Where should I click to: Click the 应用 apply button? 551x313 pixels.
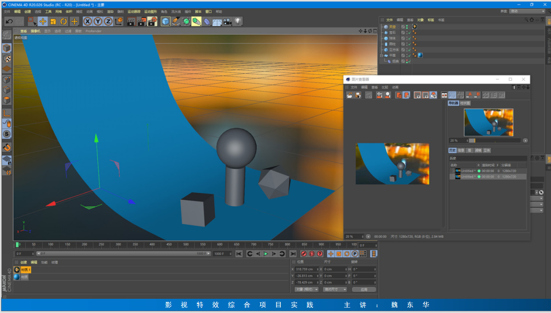click(x=364, y=289)
